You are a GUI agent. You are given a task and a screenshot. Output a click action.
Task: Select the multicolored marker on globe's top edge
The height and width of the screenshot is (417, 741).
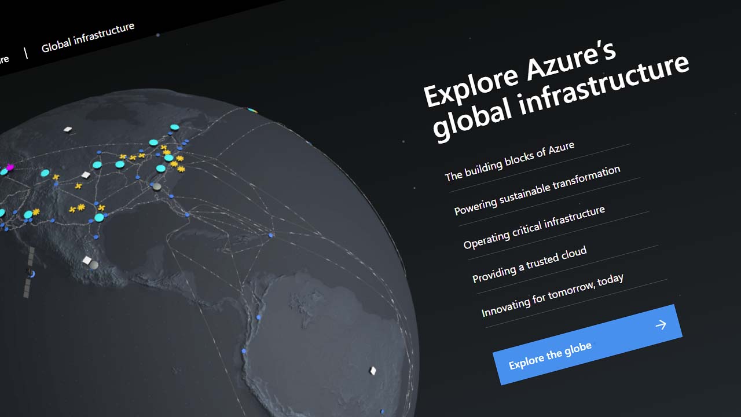coord(252,109)
